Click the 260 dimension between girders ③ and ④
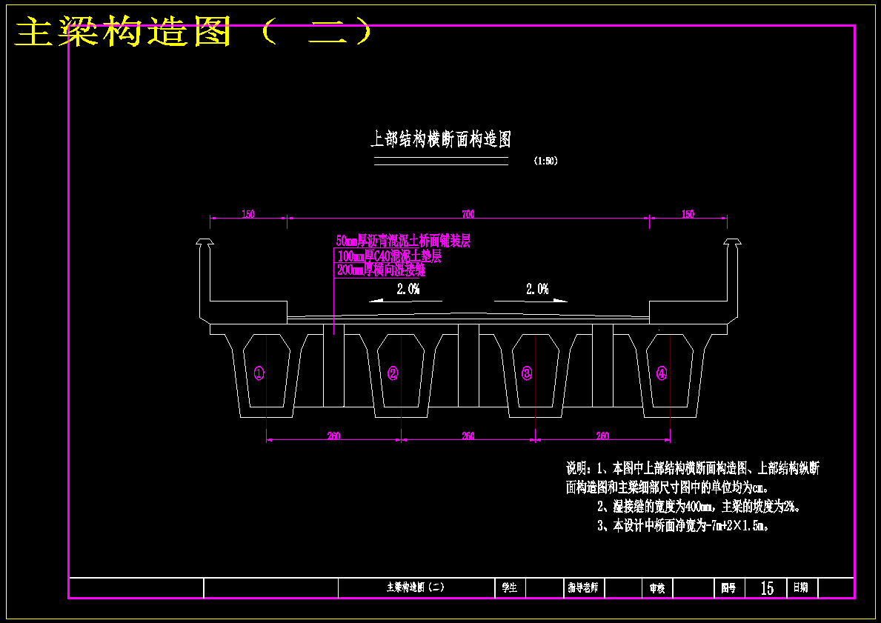 tap(602, 436)
